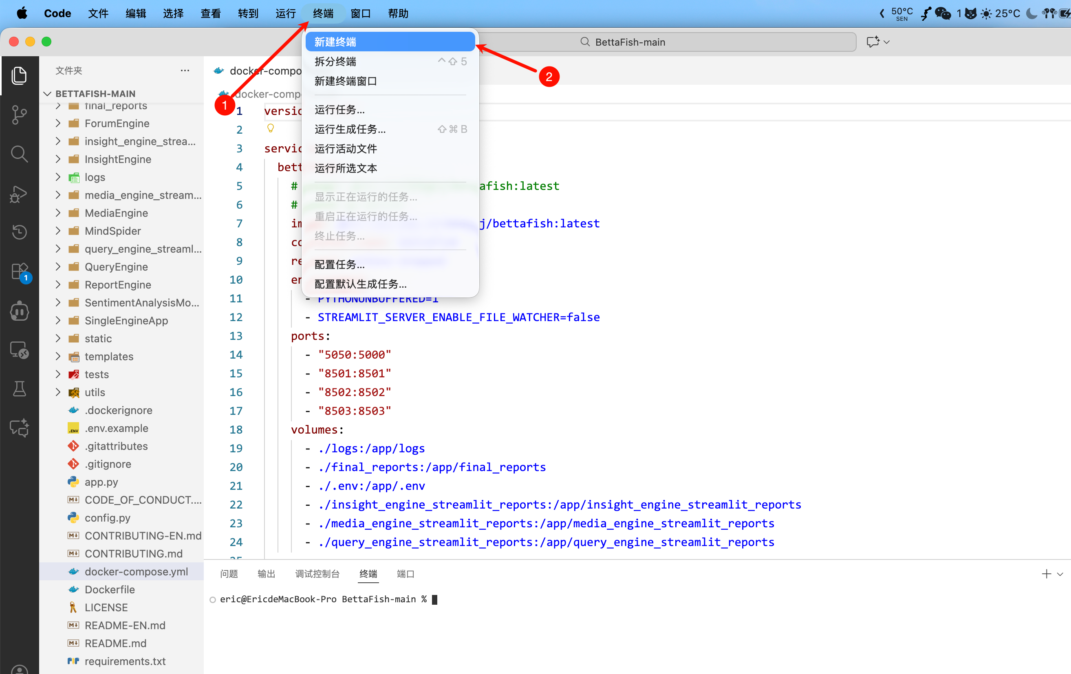Screen dimensions: 1071x674
Task: Click the plus new terminal icon
Action: pos(1046,574)
